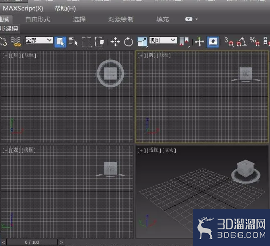270x246 pixels.
Task: Select the Scale tool
Action: (142, 42)
